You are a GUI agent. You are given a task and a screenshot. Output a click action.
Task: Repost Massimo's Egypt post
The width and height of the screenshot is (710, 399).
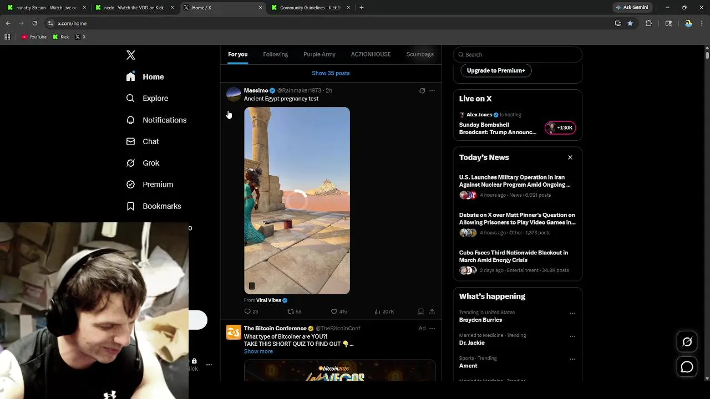[294, 311]
